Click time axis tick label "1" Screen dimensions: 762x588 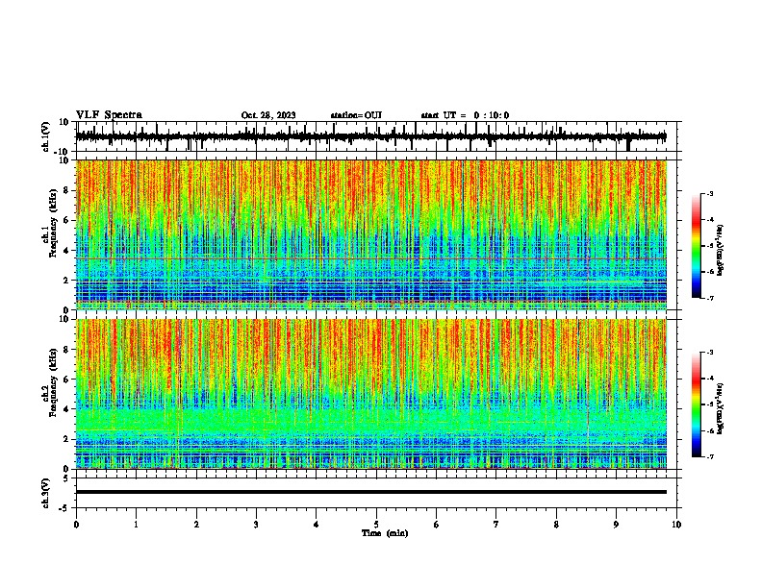(x=136, y=525)
